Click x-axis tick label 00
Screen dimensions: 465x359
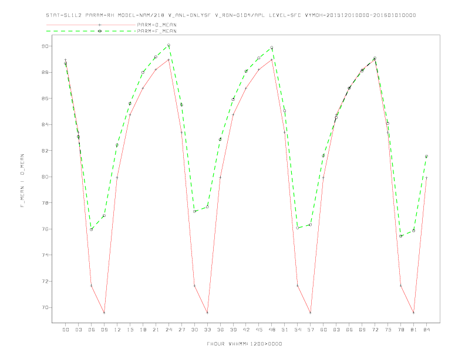(66, 330)
